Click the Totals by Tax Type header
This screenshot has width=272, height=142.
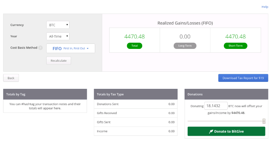136,94
